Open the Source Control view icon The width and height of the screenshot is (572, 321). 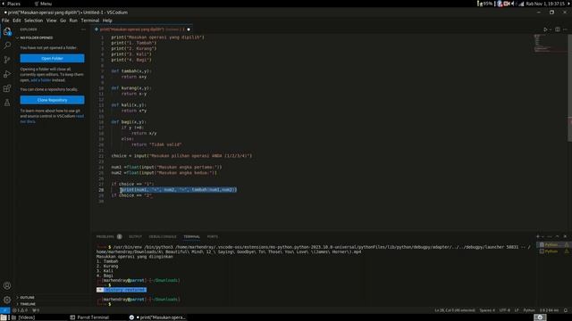pyautogui.click(x=7, y=60)
